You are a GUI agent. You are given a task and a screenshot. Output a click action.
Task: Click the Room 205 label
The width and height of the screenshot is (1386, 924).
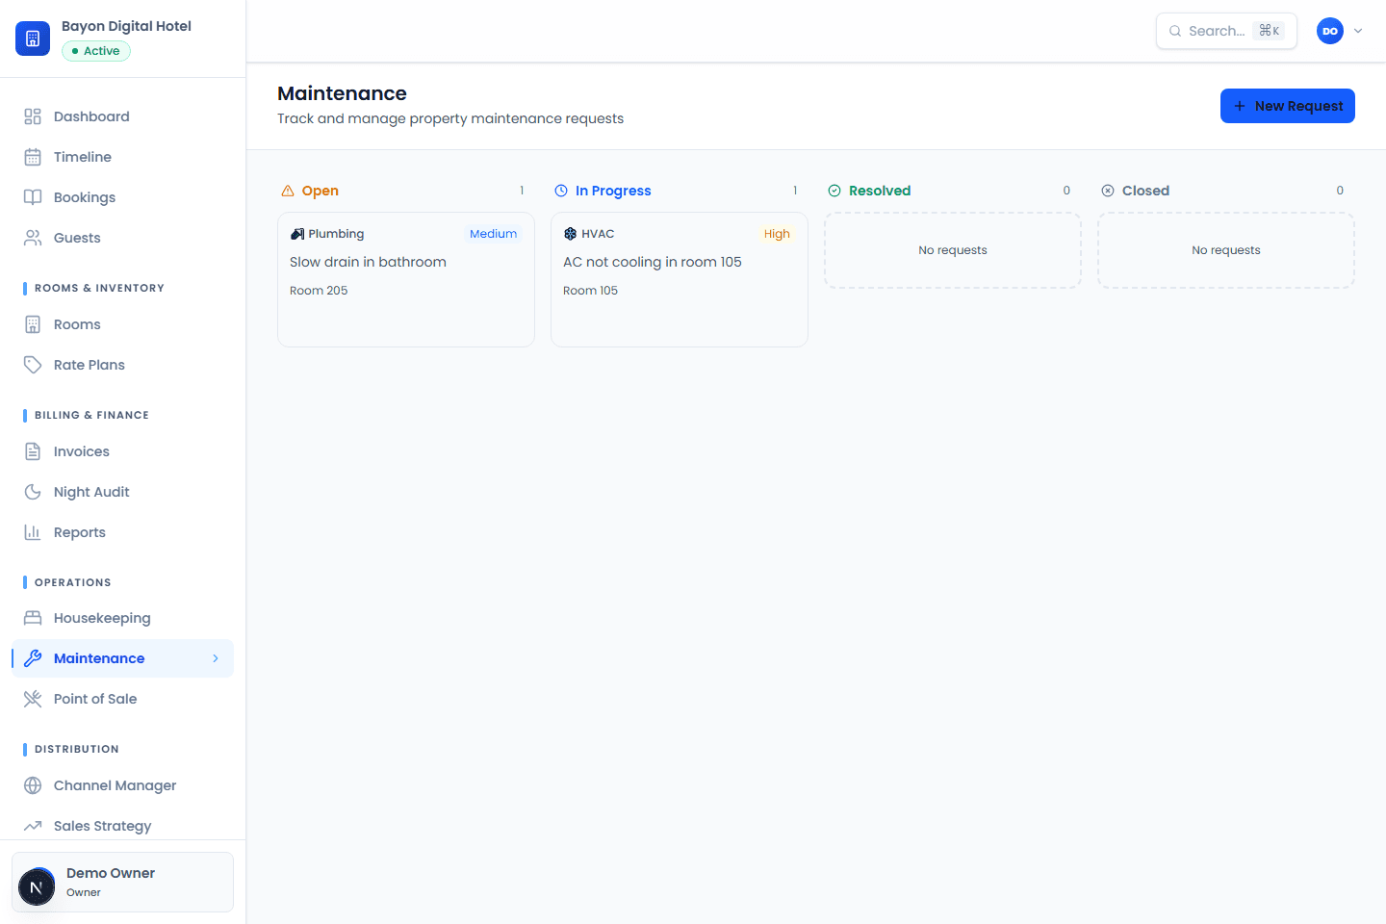319,291
